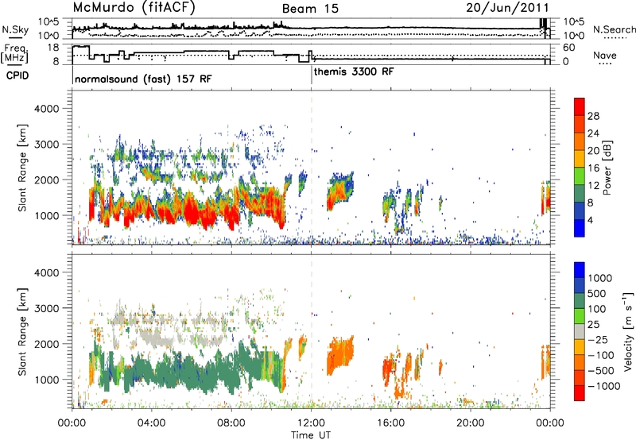Click the 'Beam 15' label
Viewport: 636px width, 440px height.
(310, 9)
